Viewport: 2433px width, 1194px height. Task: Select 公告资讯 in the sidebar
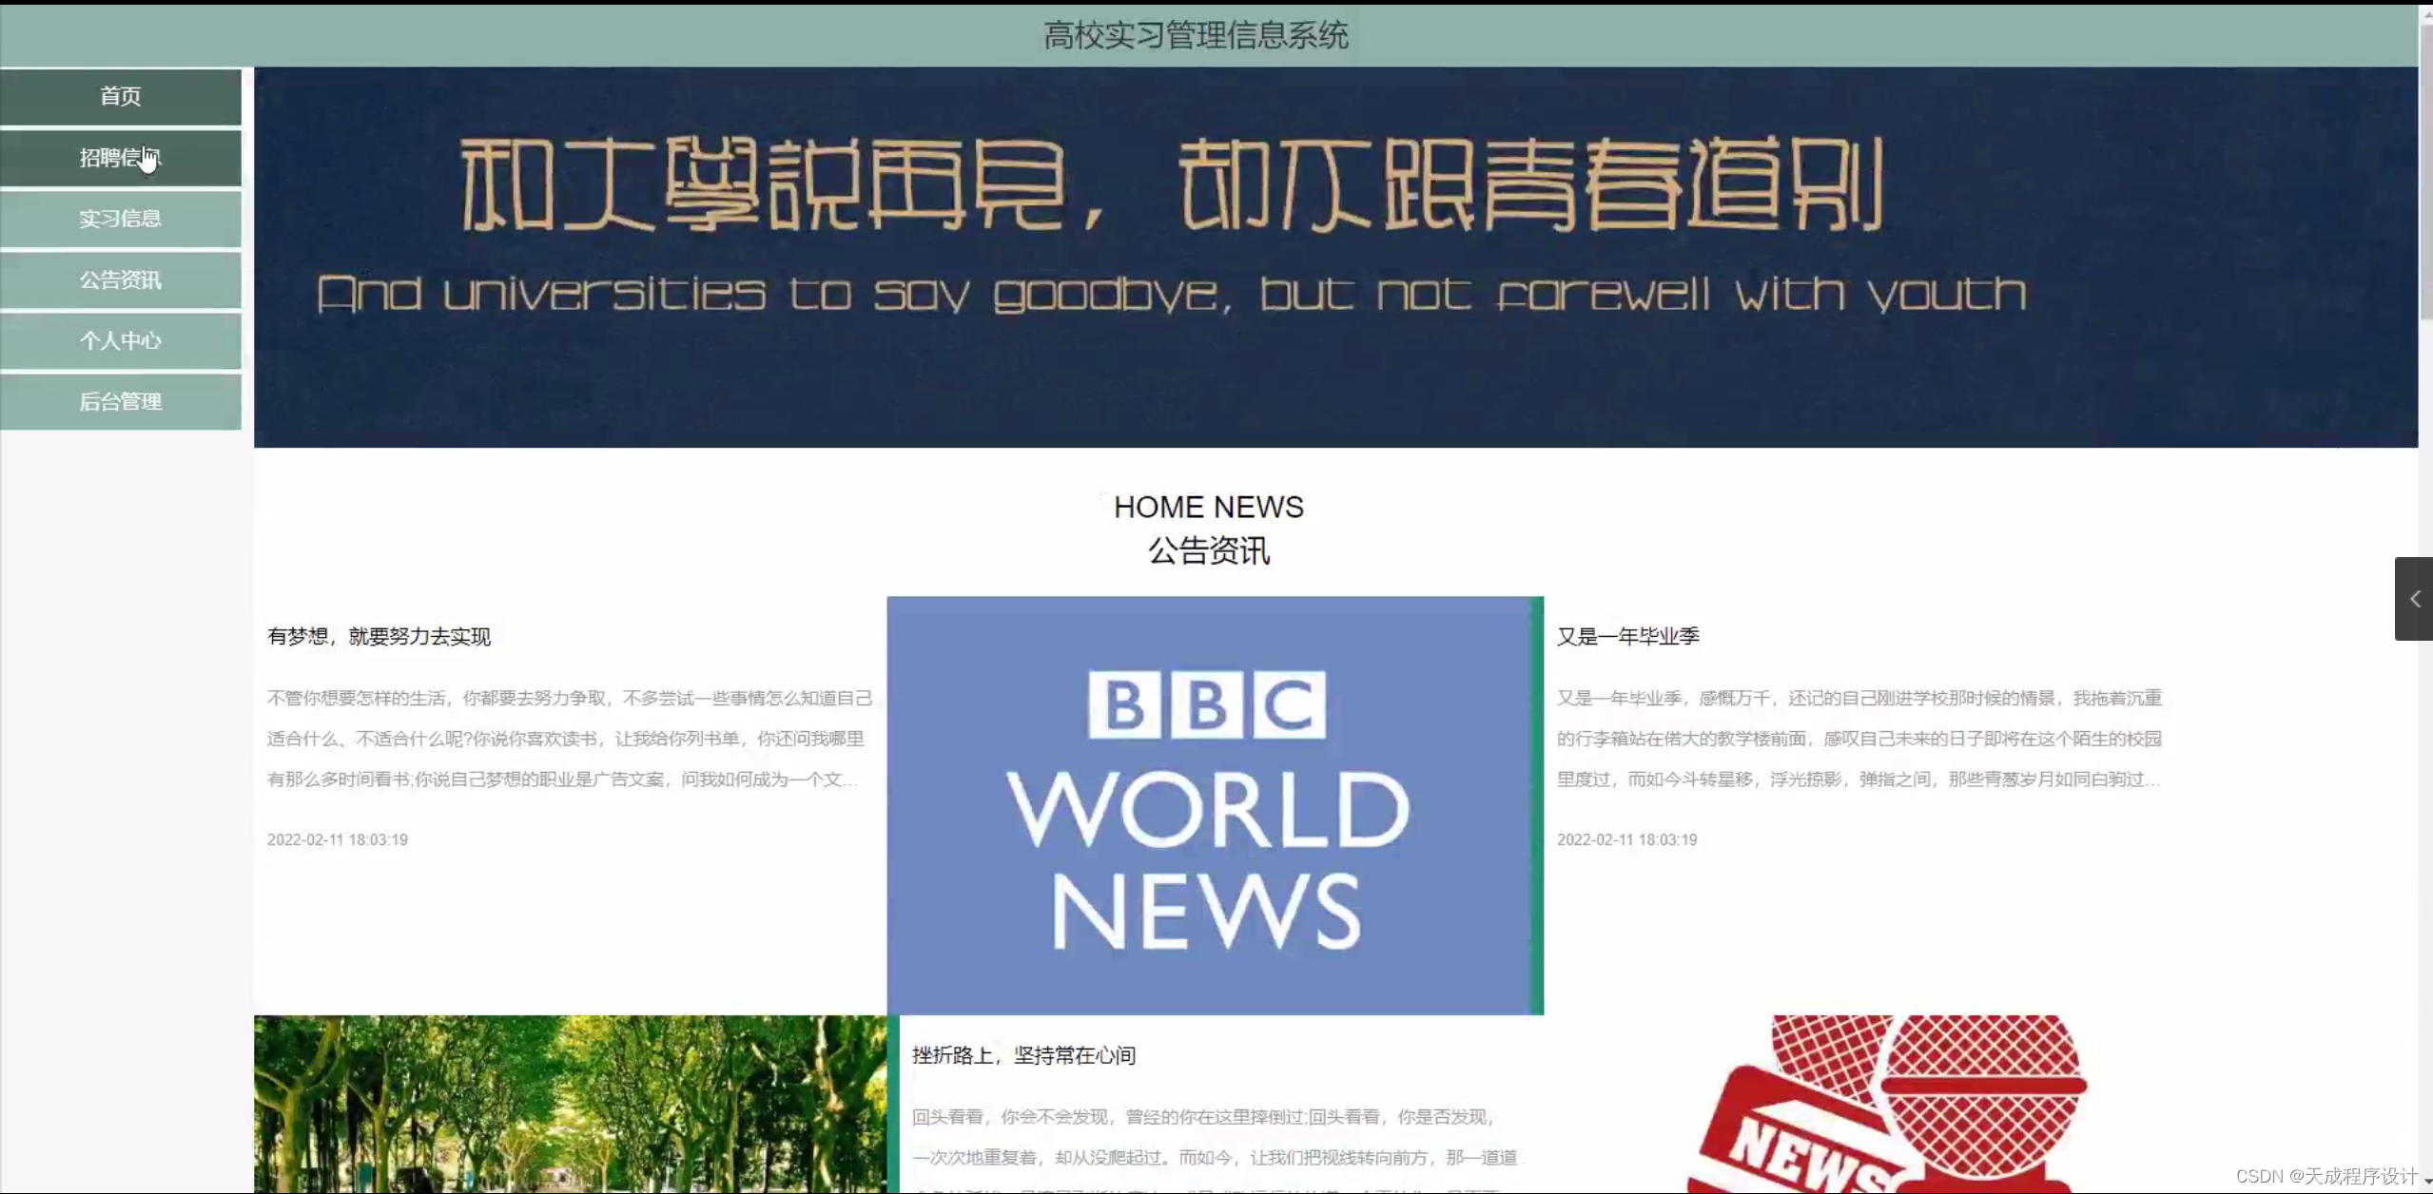pyautogui.click(x=121, y=279)
